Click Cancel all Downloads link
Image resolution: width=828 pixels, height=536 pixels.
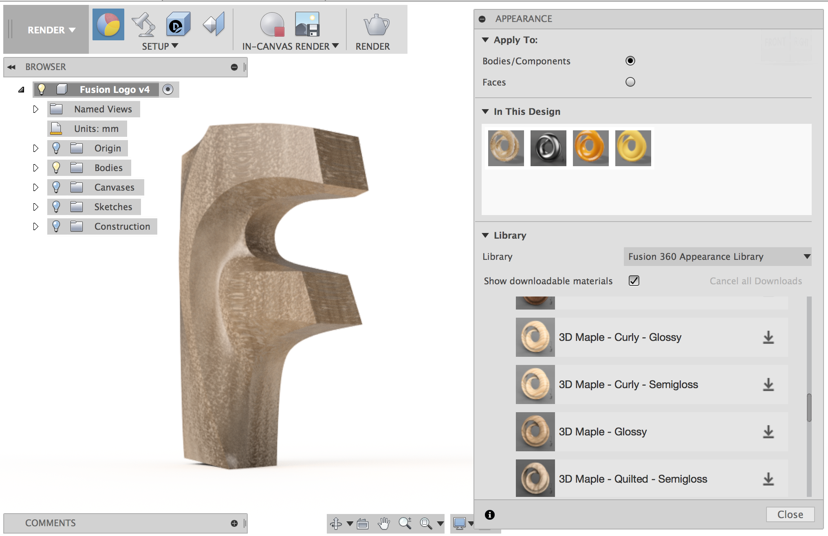coord(755,280)
